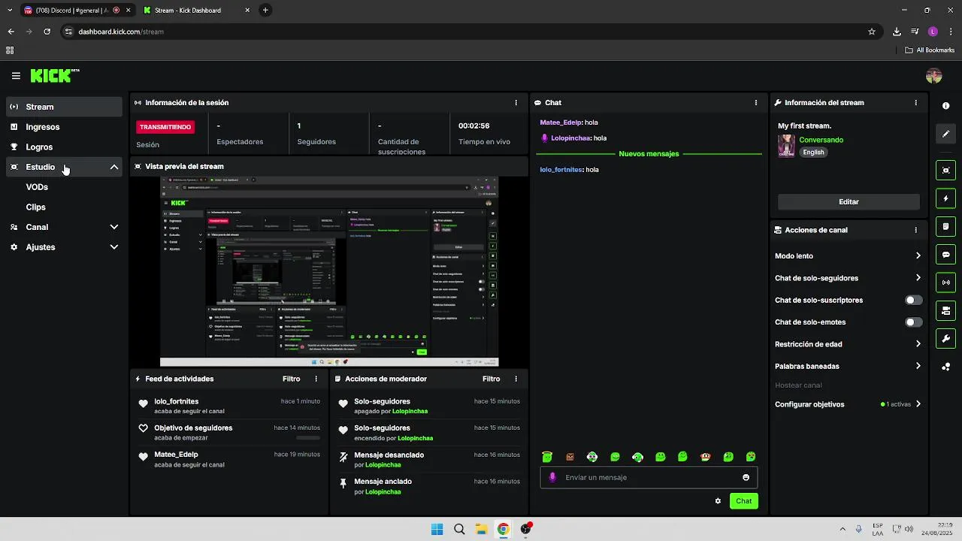Pick the brown angry emote in the chat emote row
Image resolution: width=962 pixels, height=541 pixels.
[570, 457]
